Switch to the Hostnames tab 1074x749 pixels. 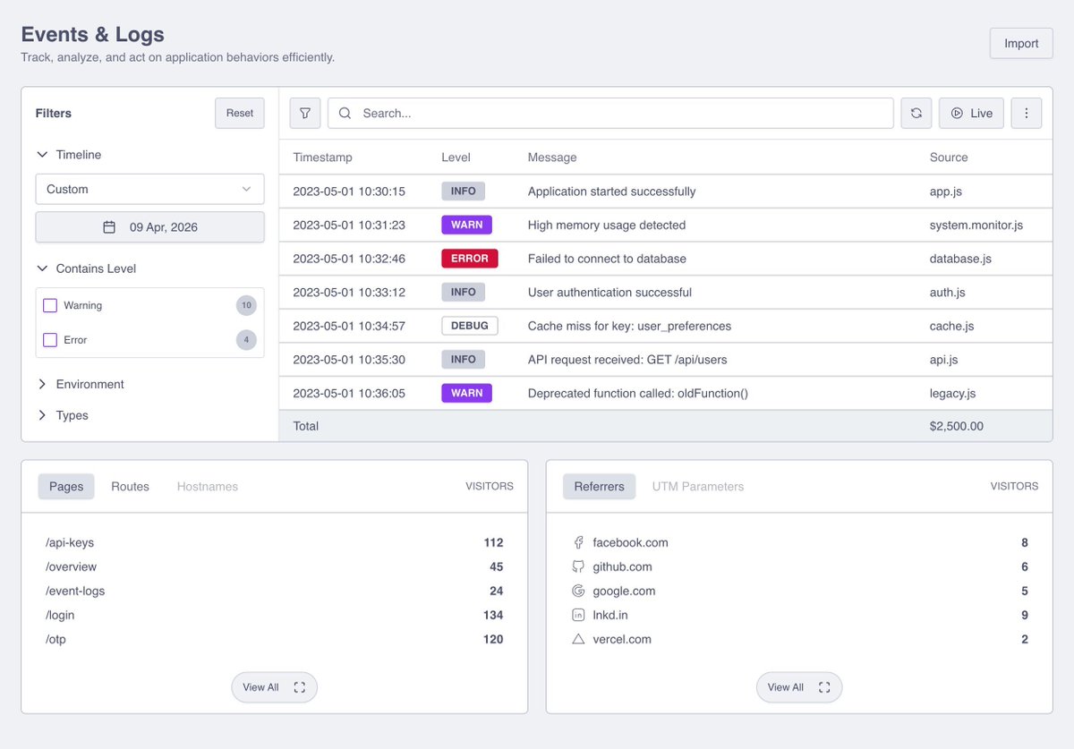coord(208,487)
